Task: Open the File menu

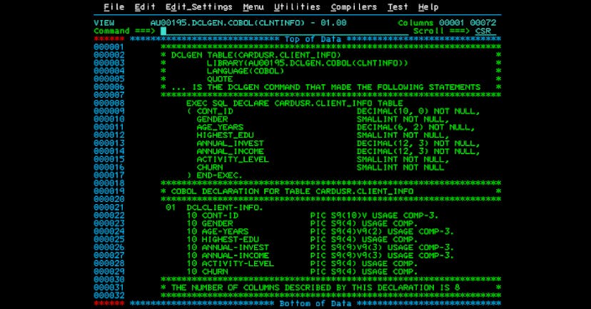Action: point(113,7)
